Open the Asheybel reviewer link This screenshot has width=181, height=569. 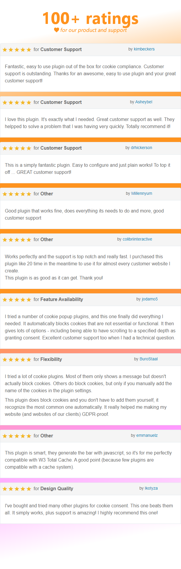pos(144,102)
